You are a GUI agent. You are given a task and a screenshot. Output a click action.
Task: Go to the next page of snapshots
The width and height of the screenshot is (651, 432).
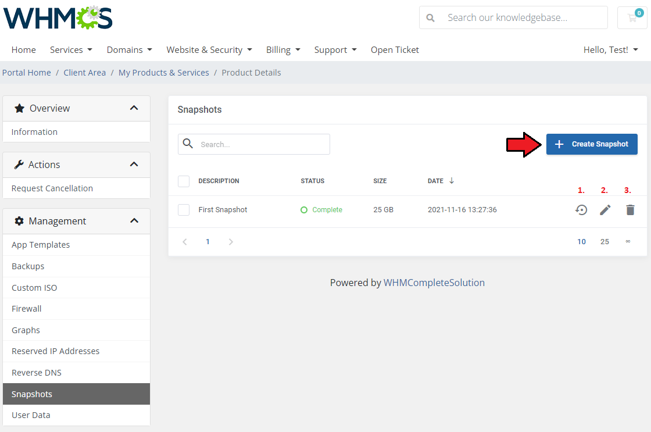[231, 242]
